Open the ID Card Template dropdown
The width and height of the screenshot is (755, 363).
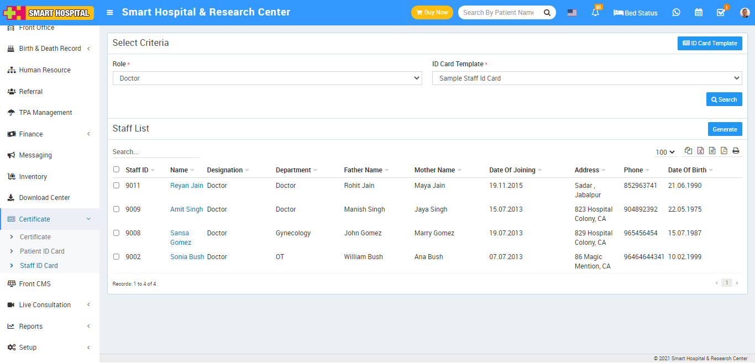[586, 78]
